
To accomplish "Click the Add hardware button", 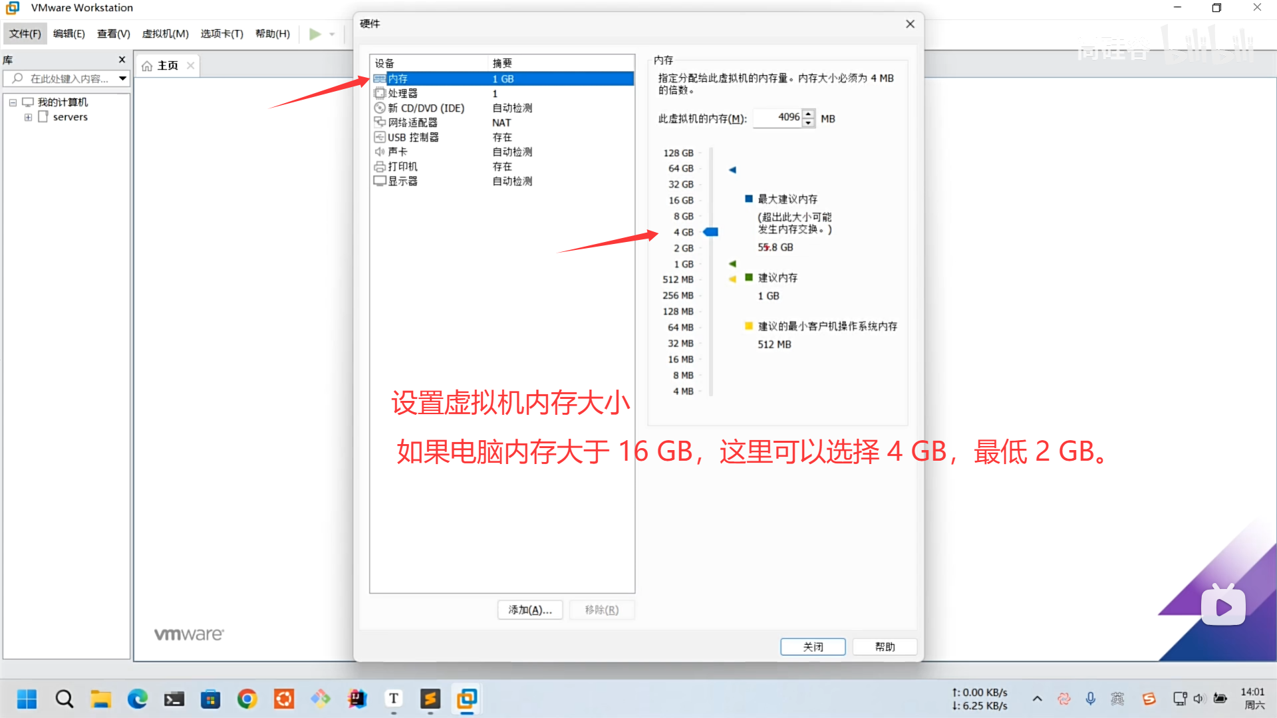I will (x=530, y=610).
